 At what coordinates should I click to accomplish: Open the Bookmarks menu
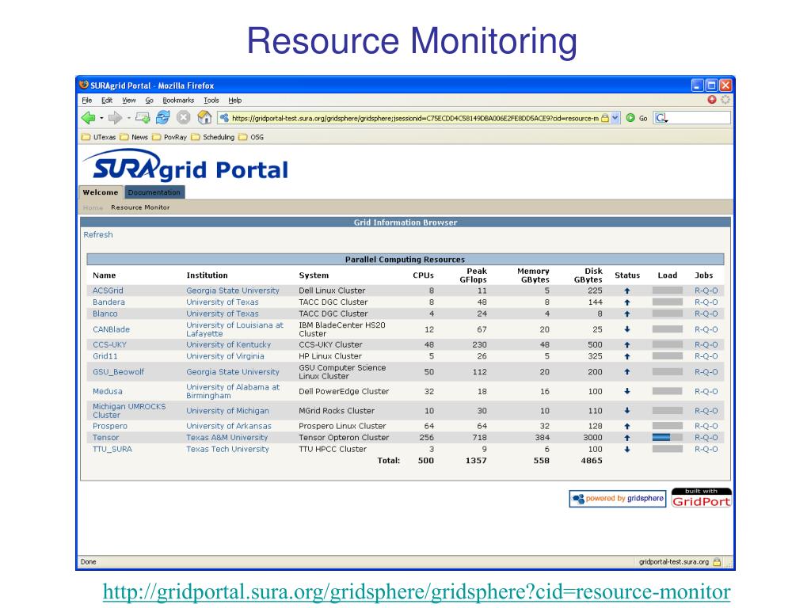(178, 101)
